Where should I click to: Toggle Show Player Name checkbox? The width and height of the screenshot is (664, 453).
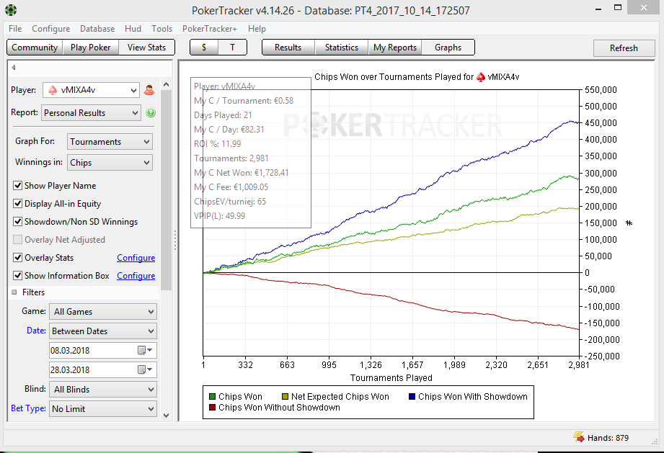(x=18, y=185)
